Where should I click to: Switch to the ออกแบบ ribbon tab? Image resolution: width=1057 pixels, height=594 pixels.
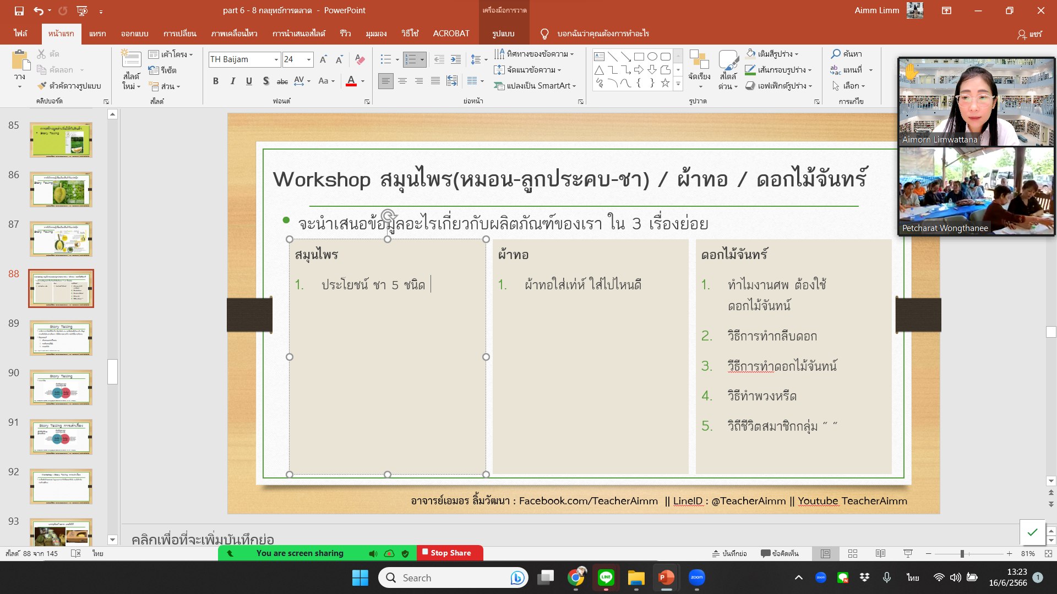tap(134, 34)
